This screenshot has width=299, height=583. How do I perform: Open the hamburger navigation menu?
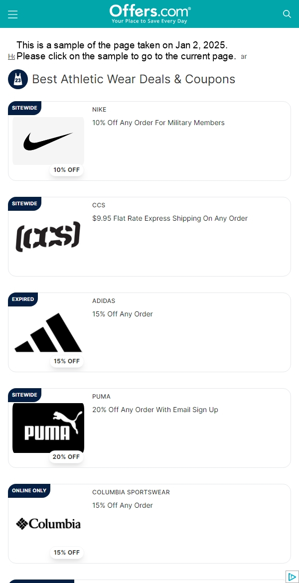(x=12, y=14)
